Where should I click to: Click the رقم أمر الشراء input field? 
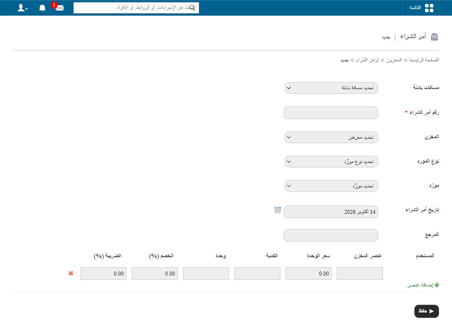[331, 113]
